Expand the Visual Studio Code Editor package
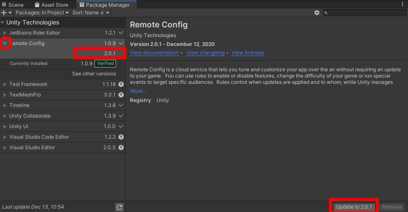This screenshot has width=408, height=212. point(5,137)
